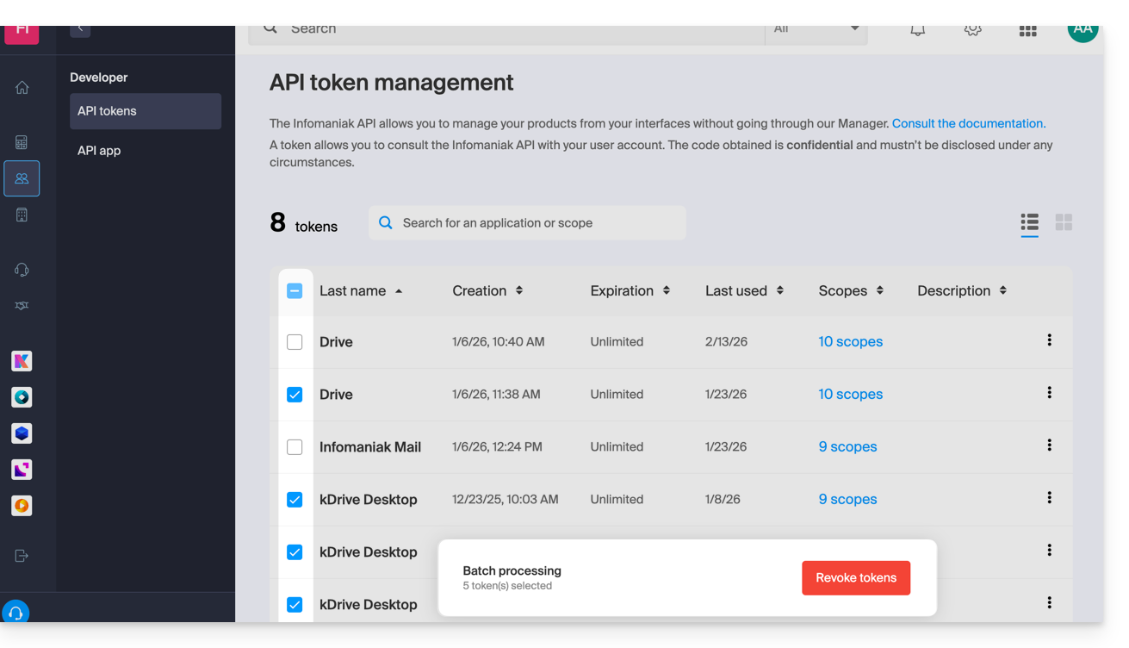
Task: Check the Infomaniak Mail token checkbox
Action: click(x=295, y=447)
